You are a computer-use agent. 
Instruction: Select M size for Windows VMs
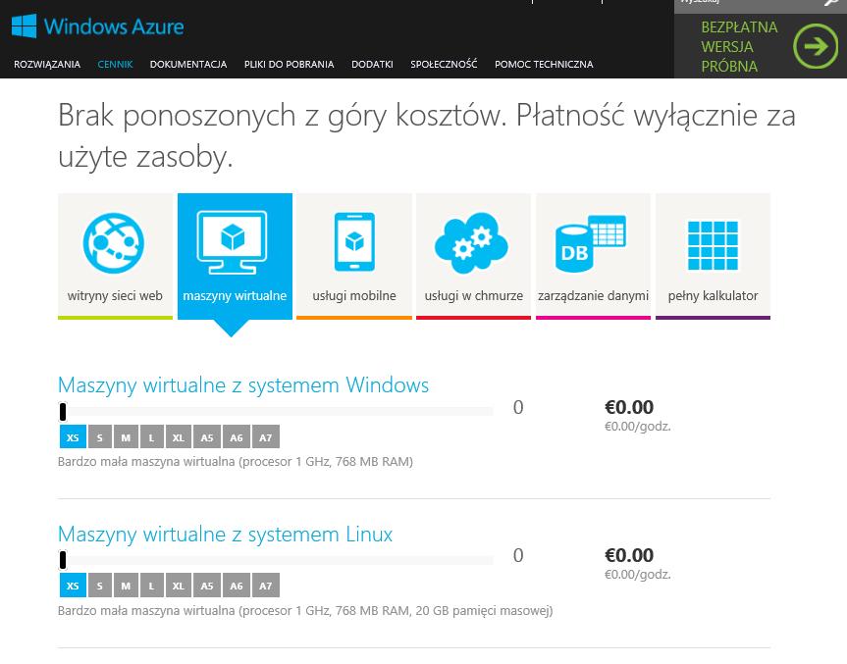[126, 437]
